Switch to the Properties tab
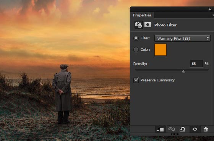The width and height of the screenshot is (214, 141). click(x=142, y=15)
